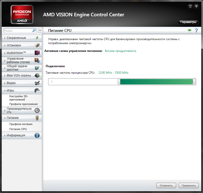203x193 pixels.
Task: Click the Информация blue info icon
Action: click(37, 135)
